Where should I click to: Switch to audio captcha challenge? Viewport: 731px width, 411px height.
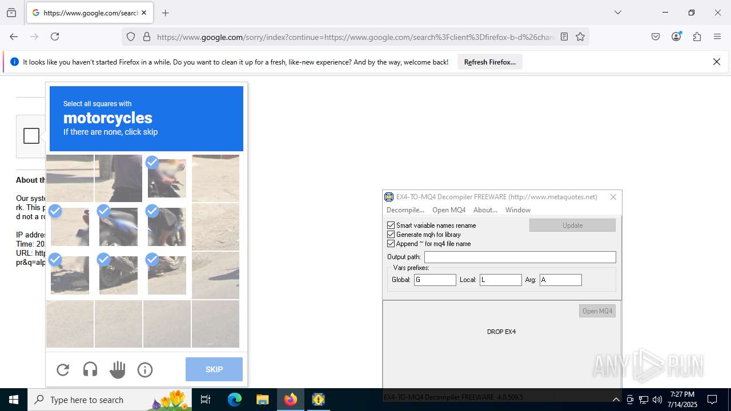[90, 370]
